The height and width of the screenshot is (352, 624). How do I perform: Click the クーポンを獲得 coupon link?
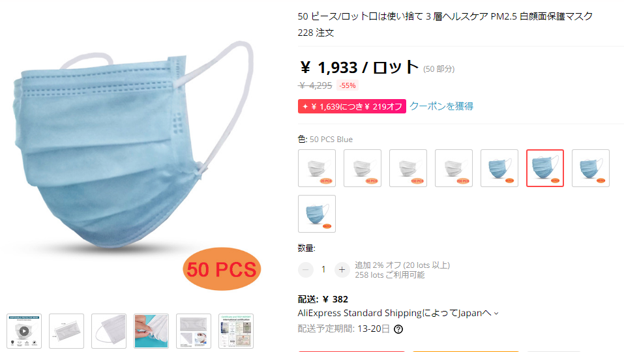click(x=441, y=106)
